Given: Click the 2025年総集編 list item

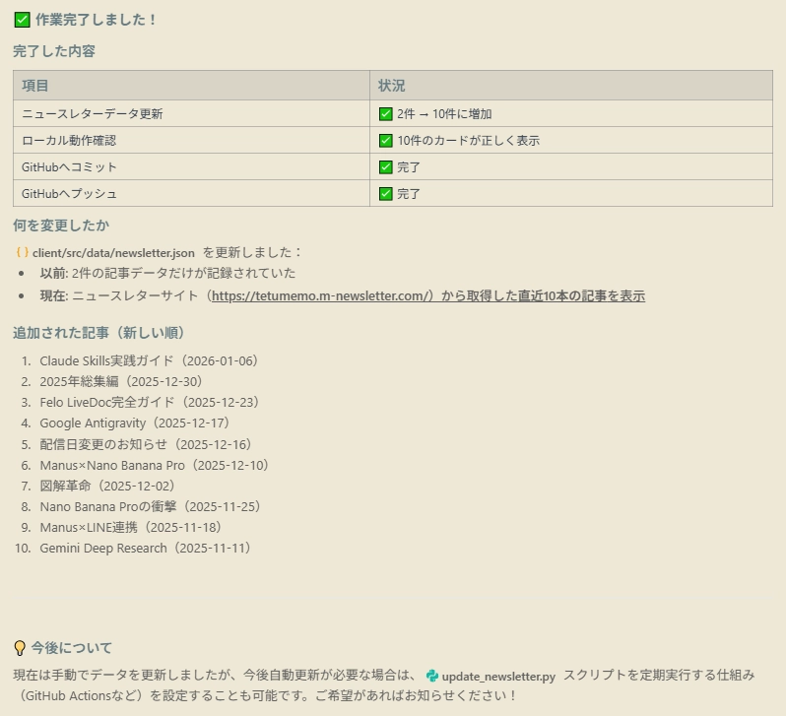Looking at the screenshot, I should pyautogui.click(x=121, y=381).
